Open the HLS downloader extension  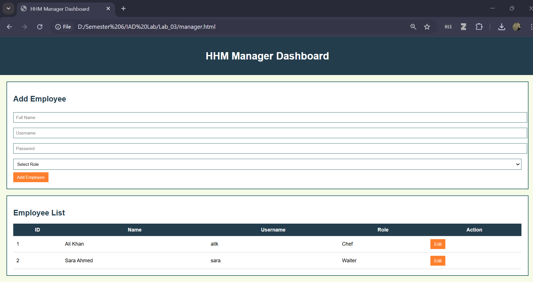[x=448, y=27]
